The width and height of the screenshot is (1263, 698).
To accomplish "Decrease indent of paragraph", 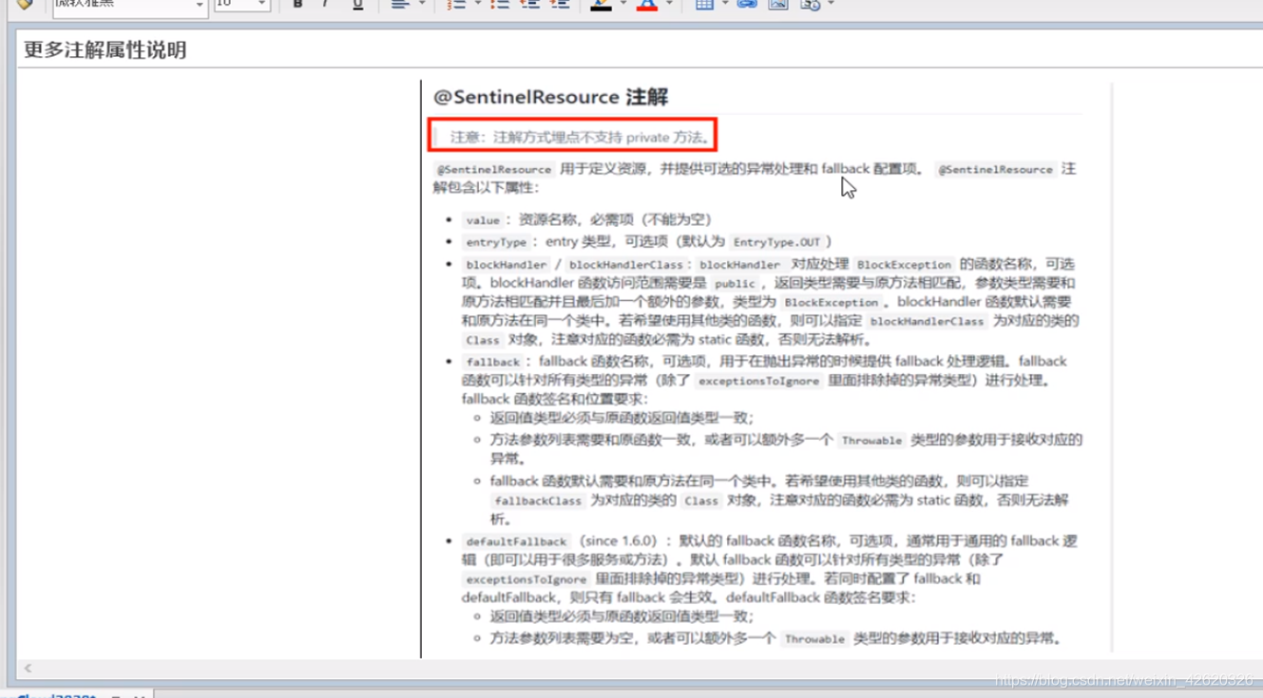I will [x=530, y=4].
